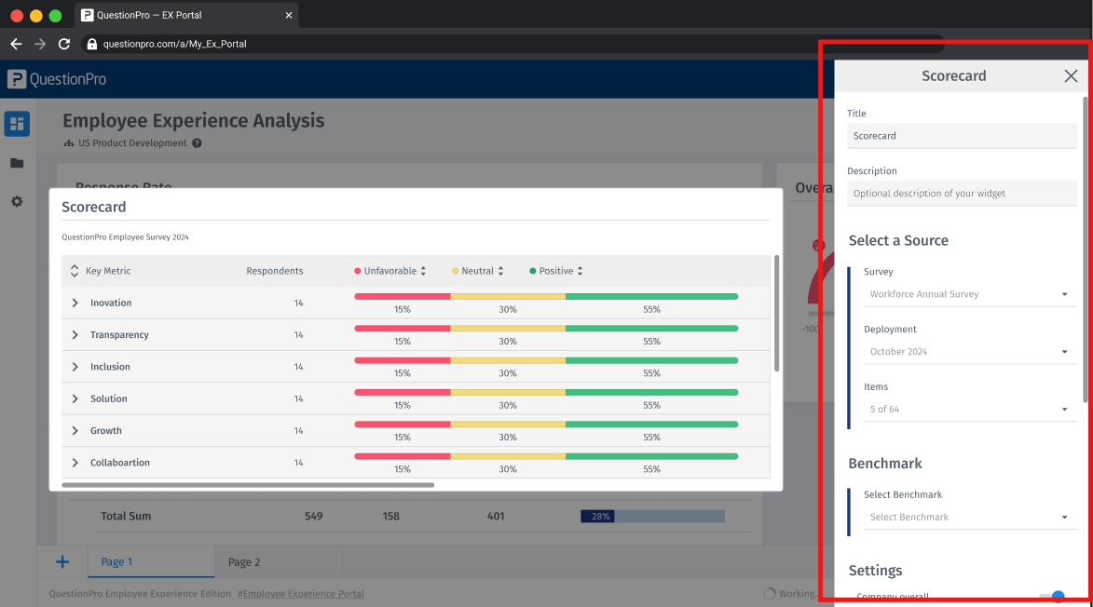Viewport: 1093px width, 607px height.
Task: Sort by the Positive column
Action: click(580, 271)
